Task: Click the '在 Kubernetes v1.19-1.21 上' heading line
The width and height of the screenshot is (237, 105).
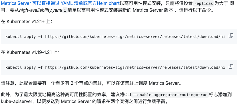Action: pyautogui.click(x=30, y=52)
